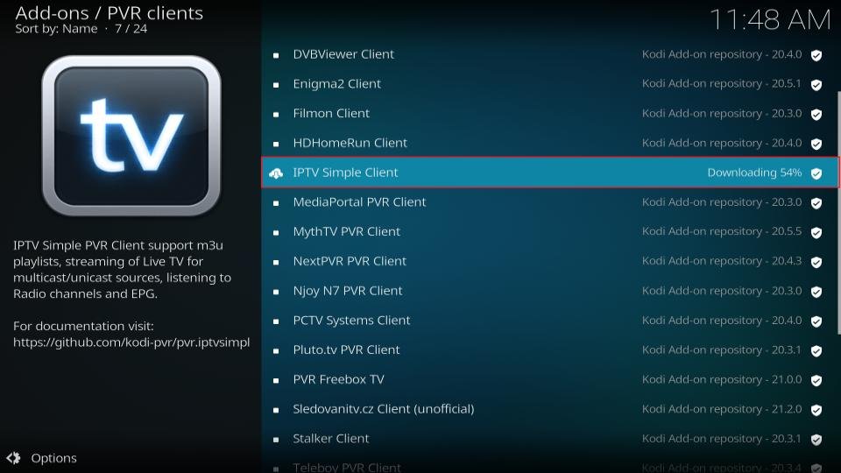Open the Options gear icon

pyautogui.click(x=13, y=458)
